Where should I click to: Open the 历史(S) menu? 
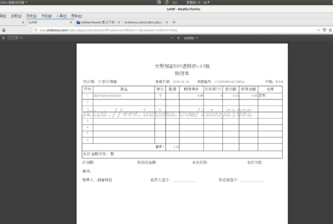pyautogui.click(x=31, y=16)
